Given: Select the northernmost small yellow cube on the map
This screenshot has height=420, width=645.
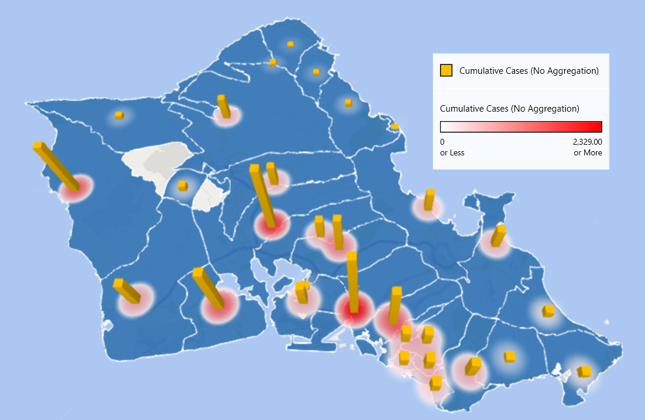Looking at the screenshot, I should click(x=291, y=44).
